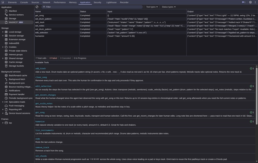Screen dimensions: 258x163
Task: Open the issues counter badge
Action: (244, 2)
